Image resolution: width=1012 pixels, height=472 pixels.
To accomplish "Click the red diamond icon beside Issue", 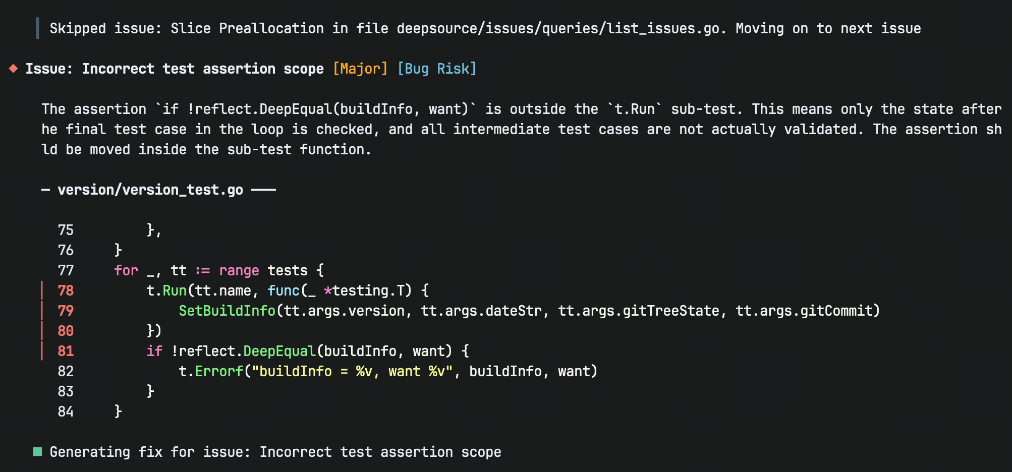I will click(x=14, y=69).
